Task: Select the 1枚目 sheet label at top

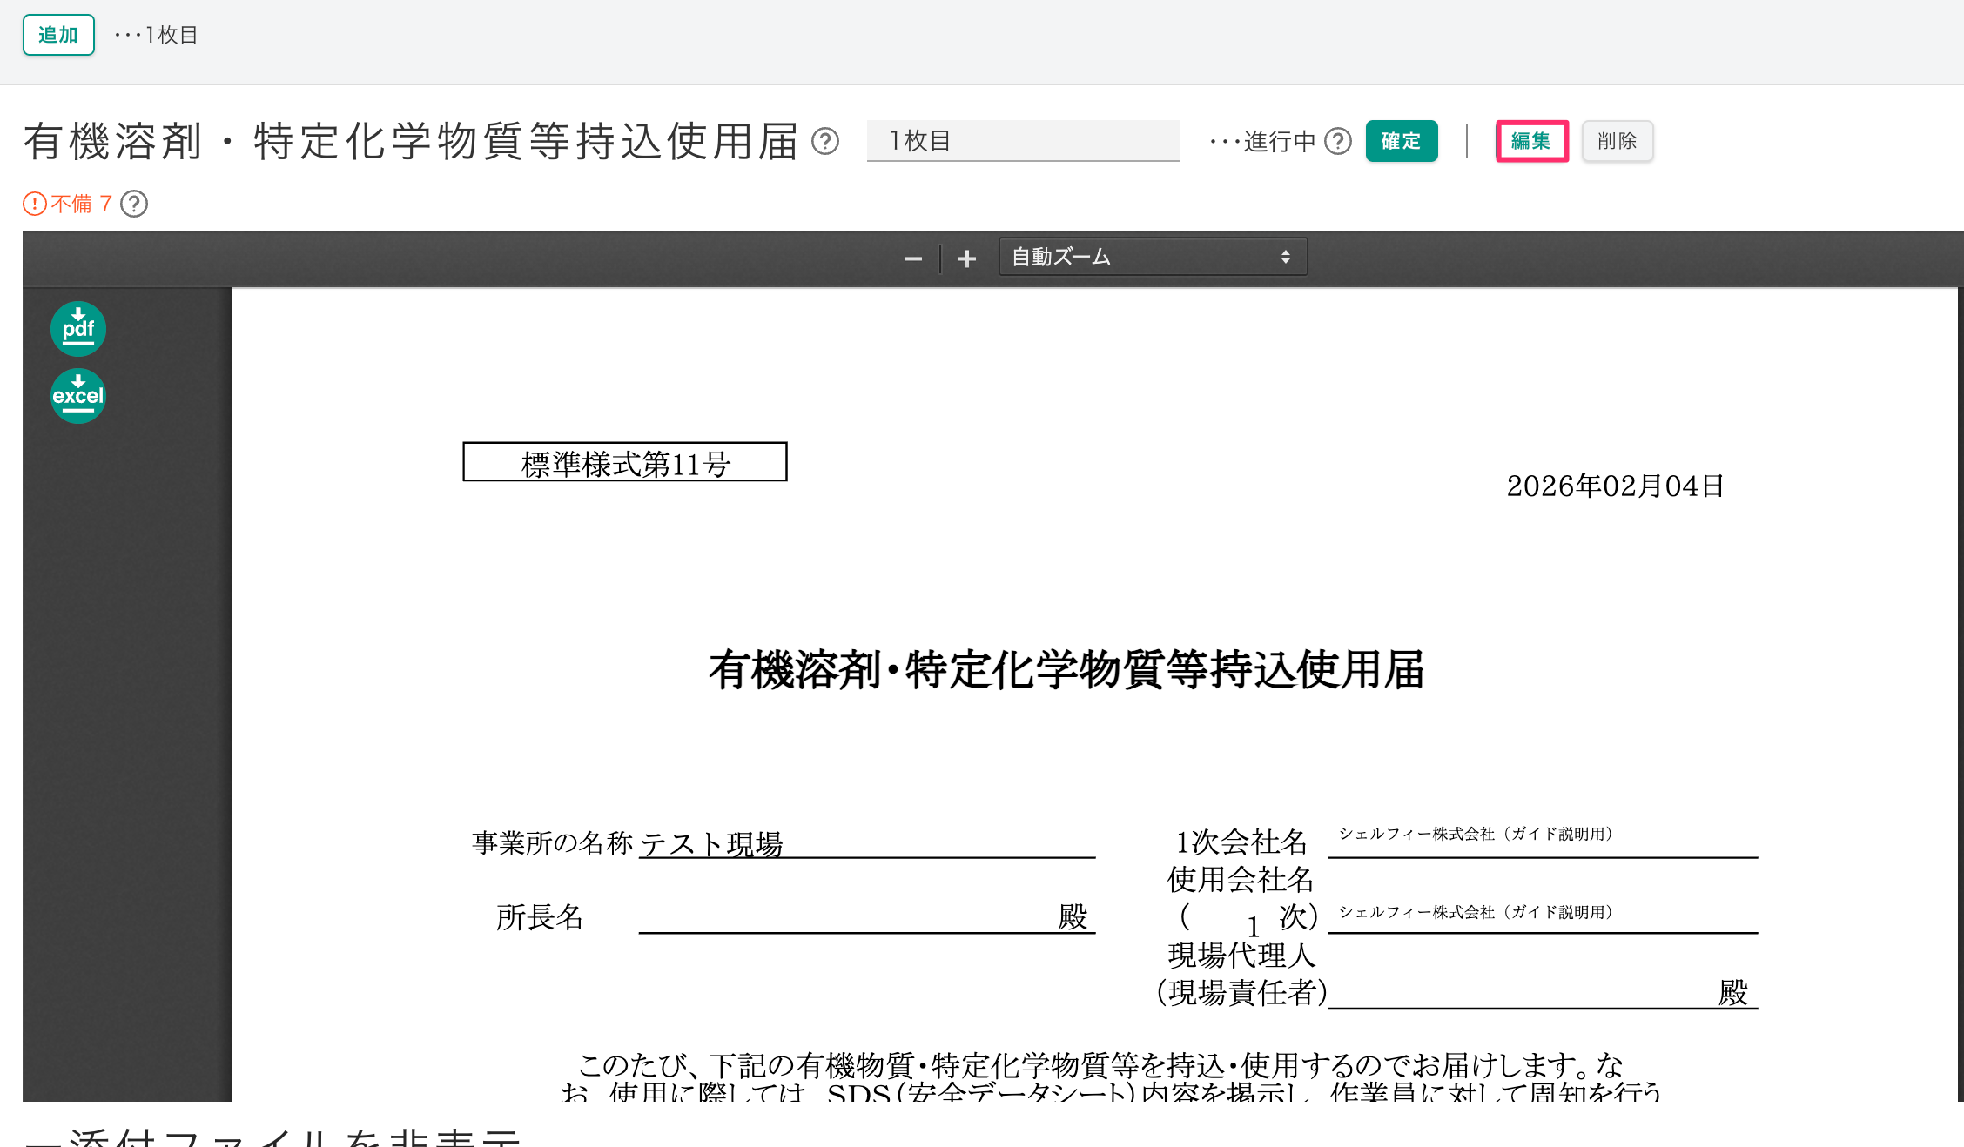Action: click(172, 35)
